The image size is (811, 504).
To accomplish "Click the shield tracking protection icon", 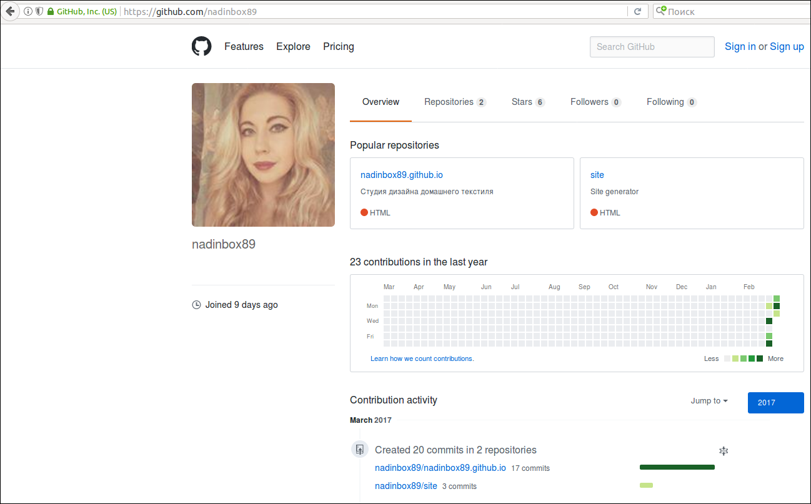I will pos(39,11).
